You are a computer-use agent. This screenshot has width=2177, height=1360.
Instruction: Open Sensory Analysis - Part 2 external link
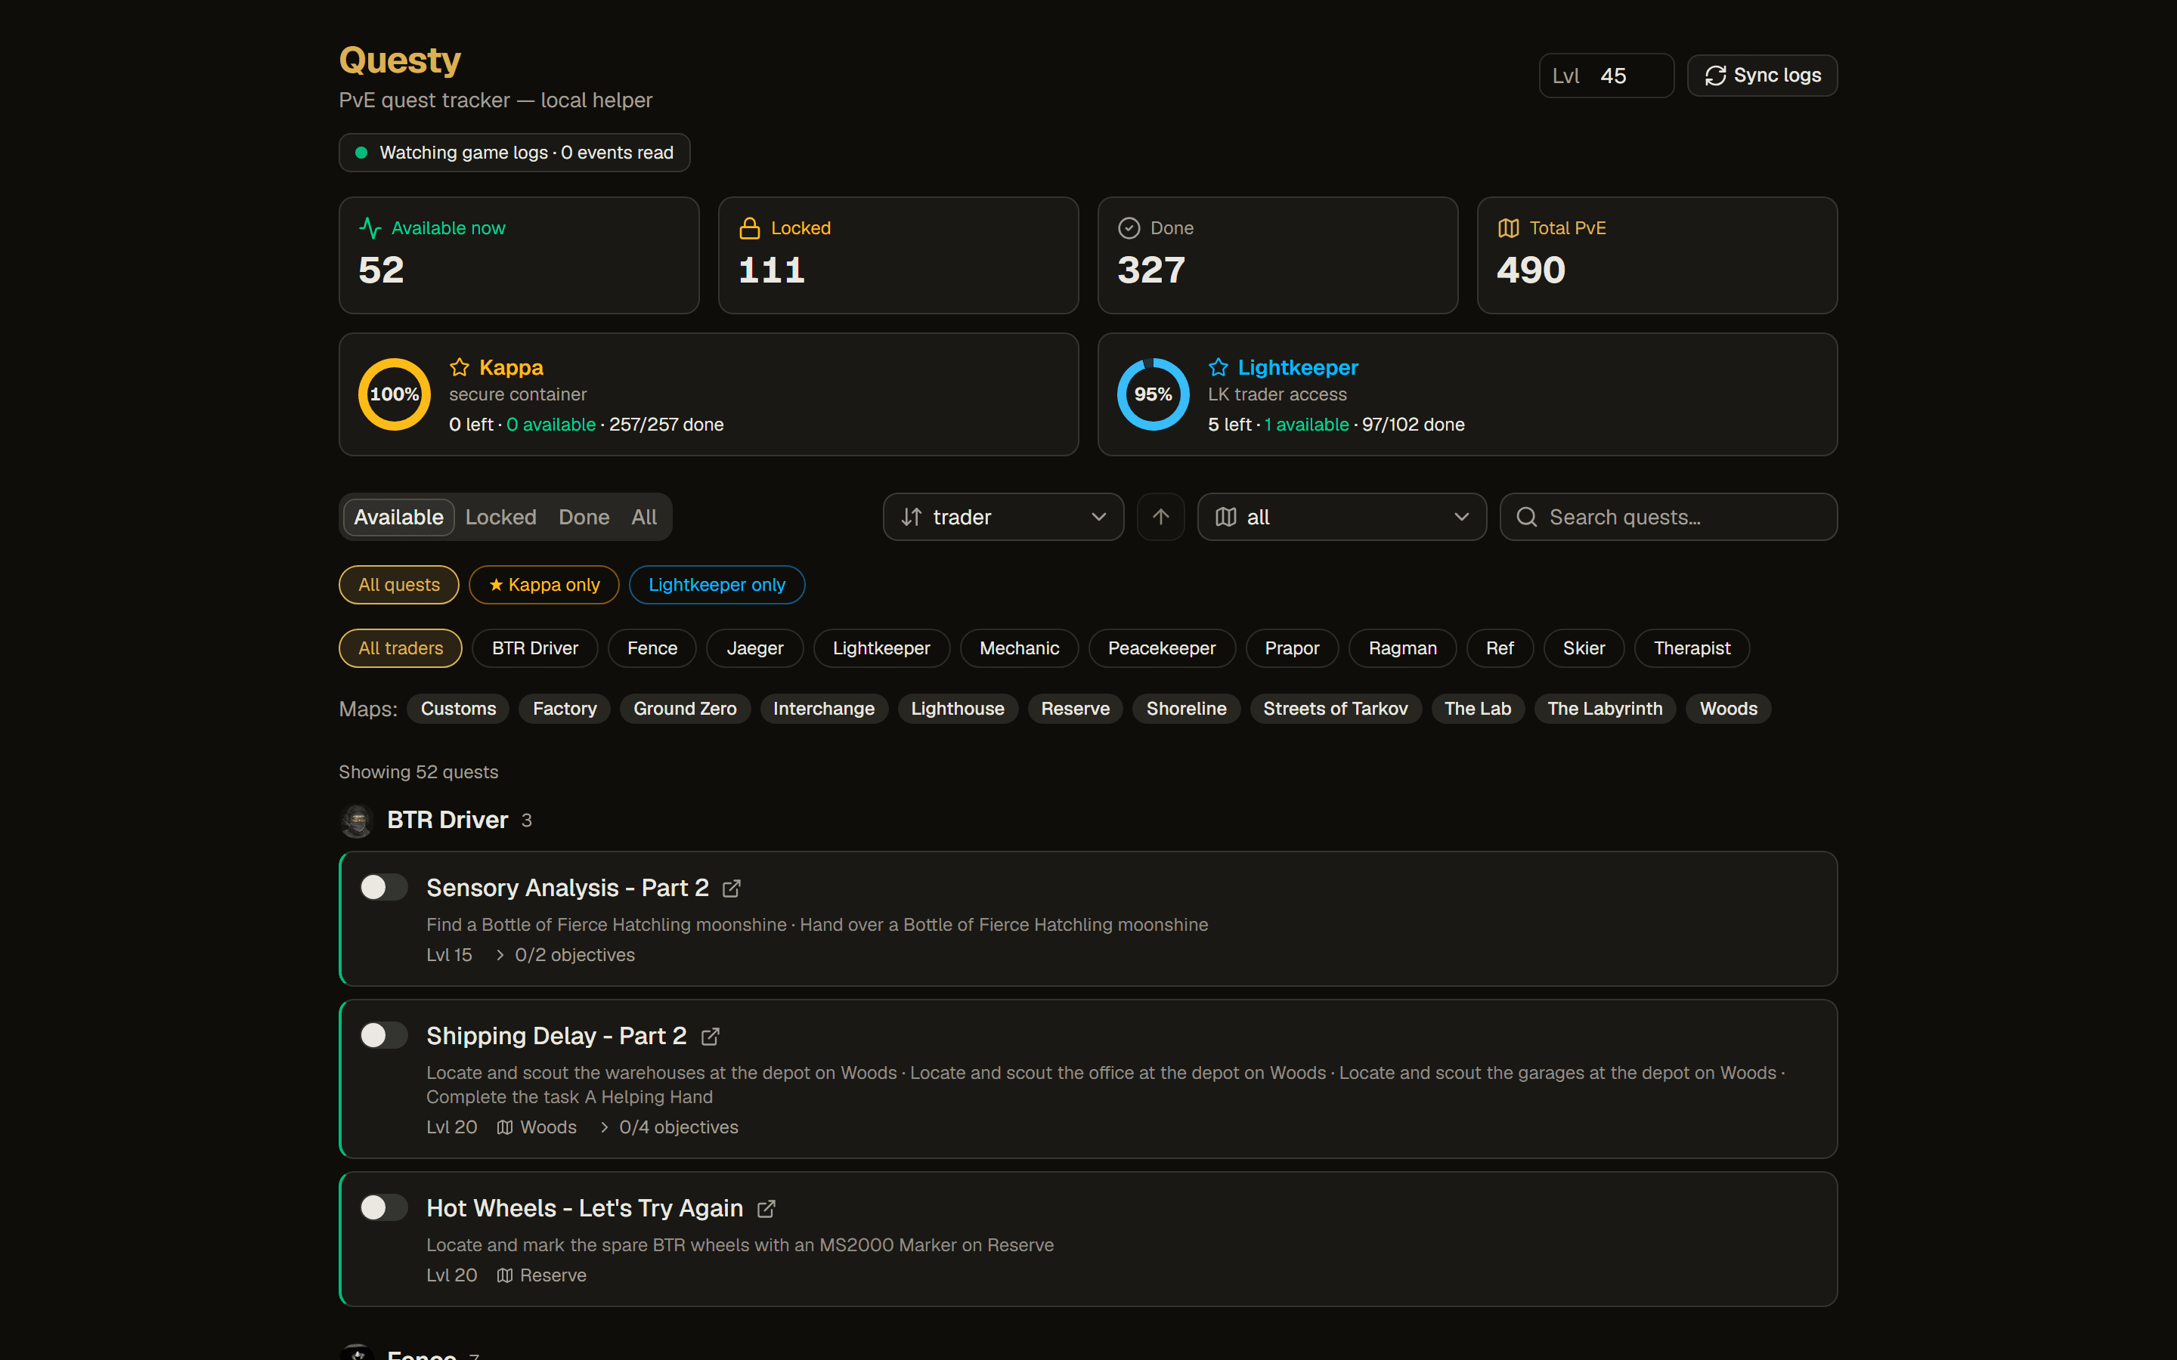click(x=732, y=889)
